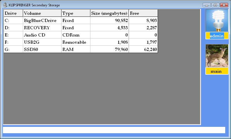
Task: Click the 62,240 free space cell
Action: (x=143, y=50)
